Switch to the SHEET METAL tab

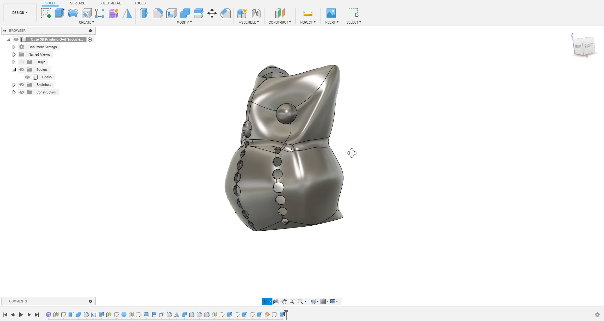(110, 3)
